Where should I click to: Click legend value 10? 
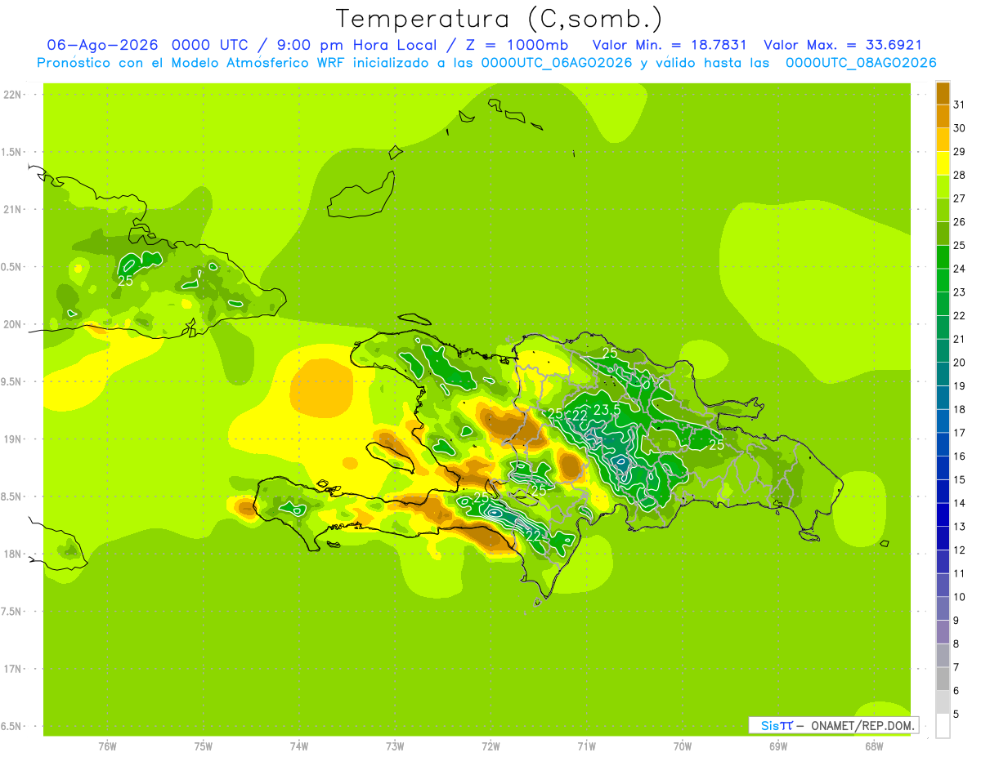point(959,597)
